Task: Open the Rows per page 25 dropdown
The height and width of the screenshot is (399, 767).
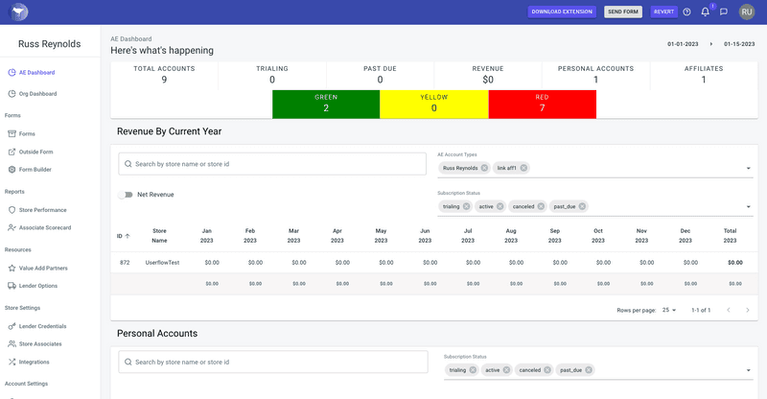Action: coord(669,310)
